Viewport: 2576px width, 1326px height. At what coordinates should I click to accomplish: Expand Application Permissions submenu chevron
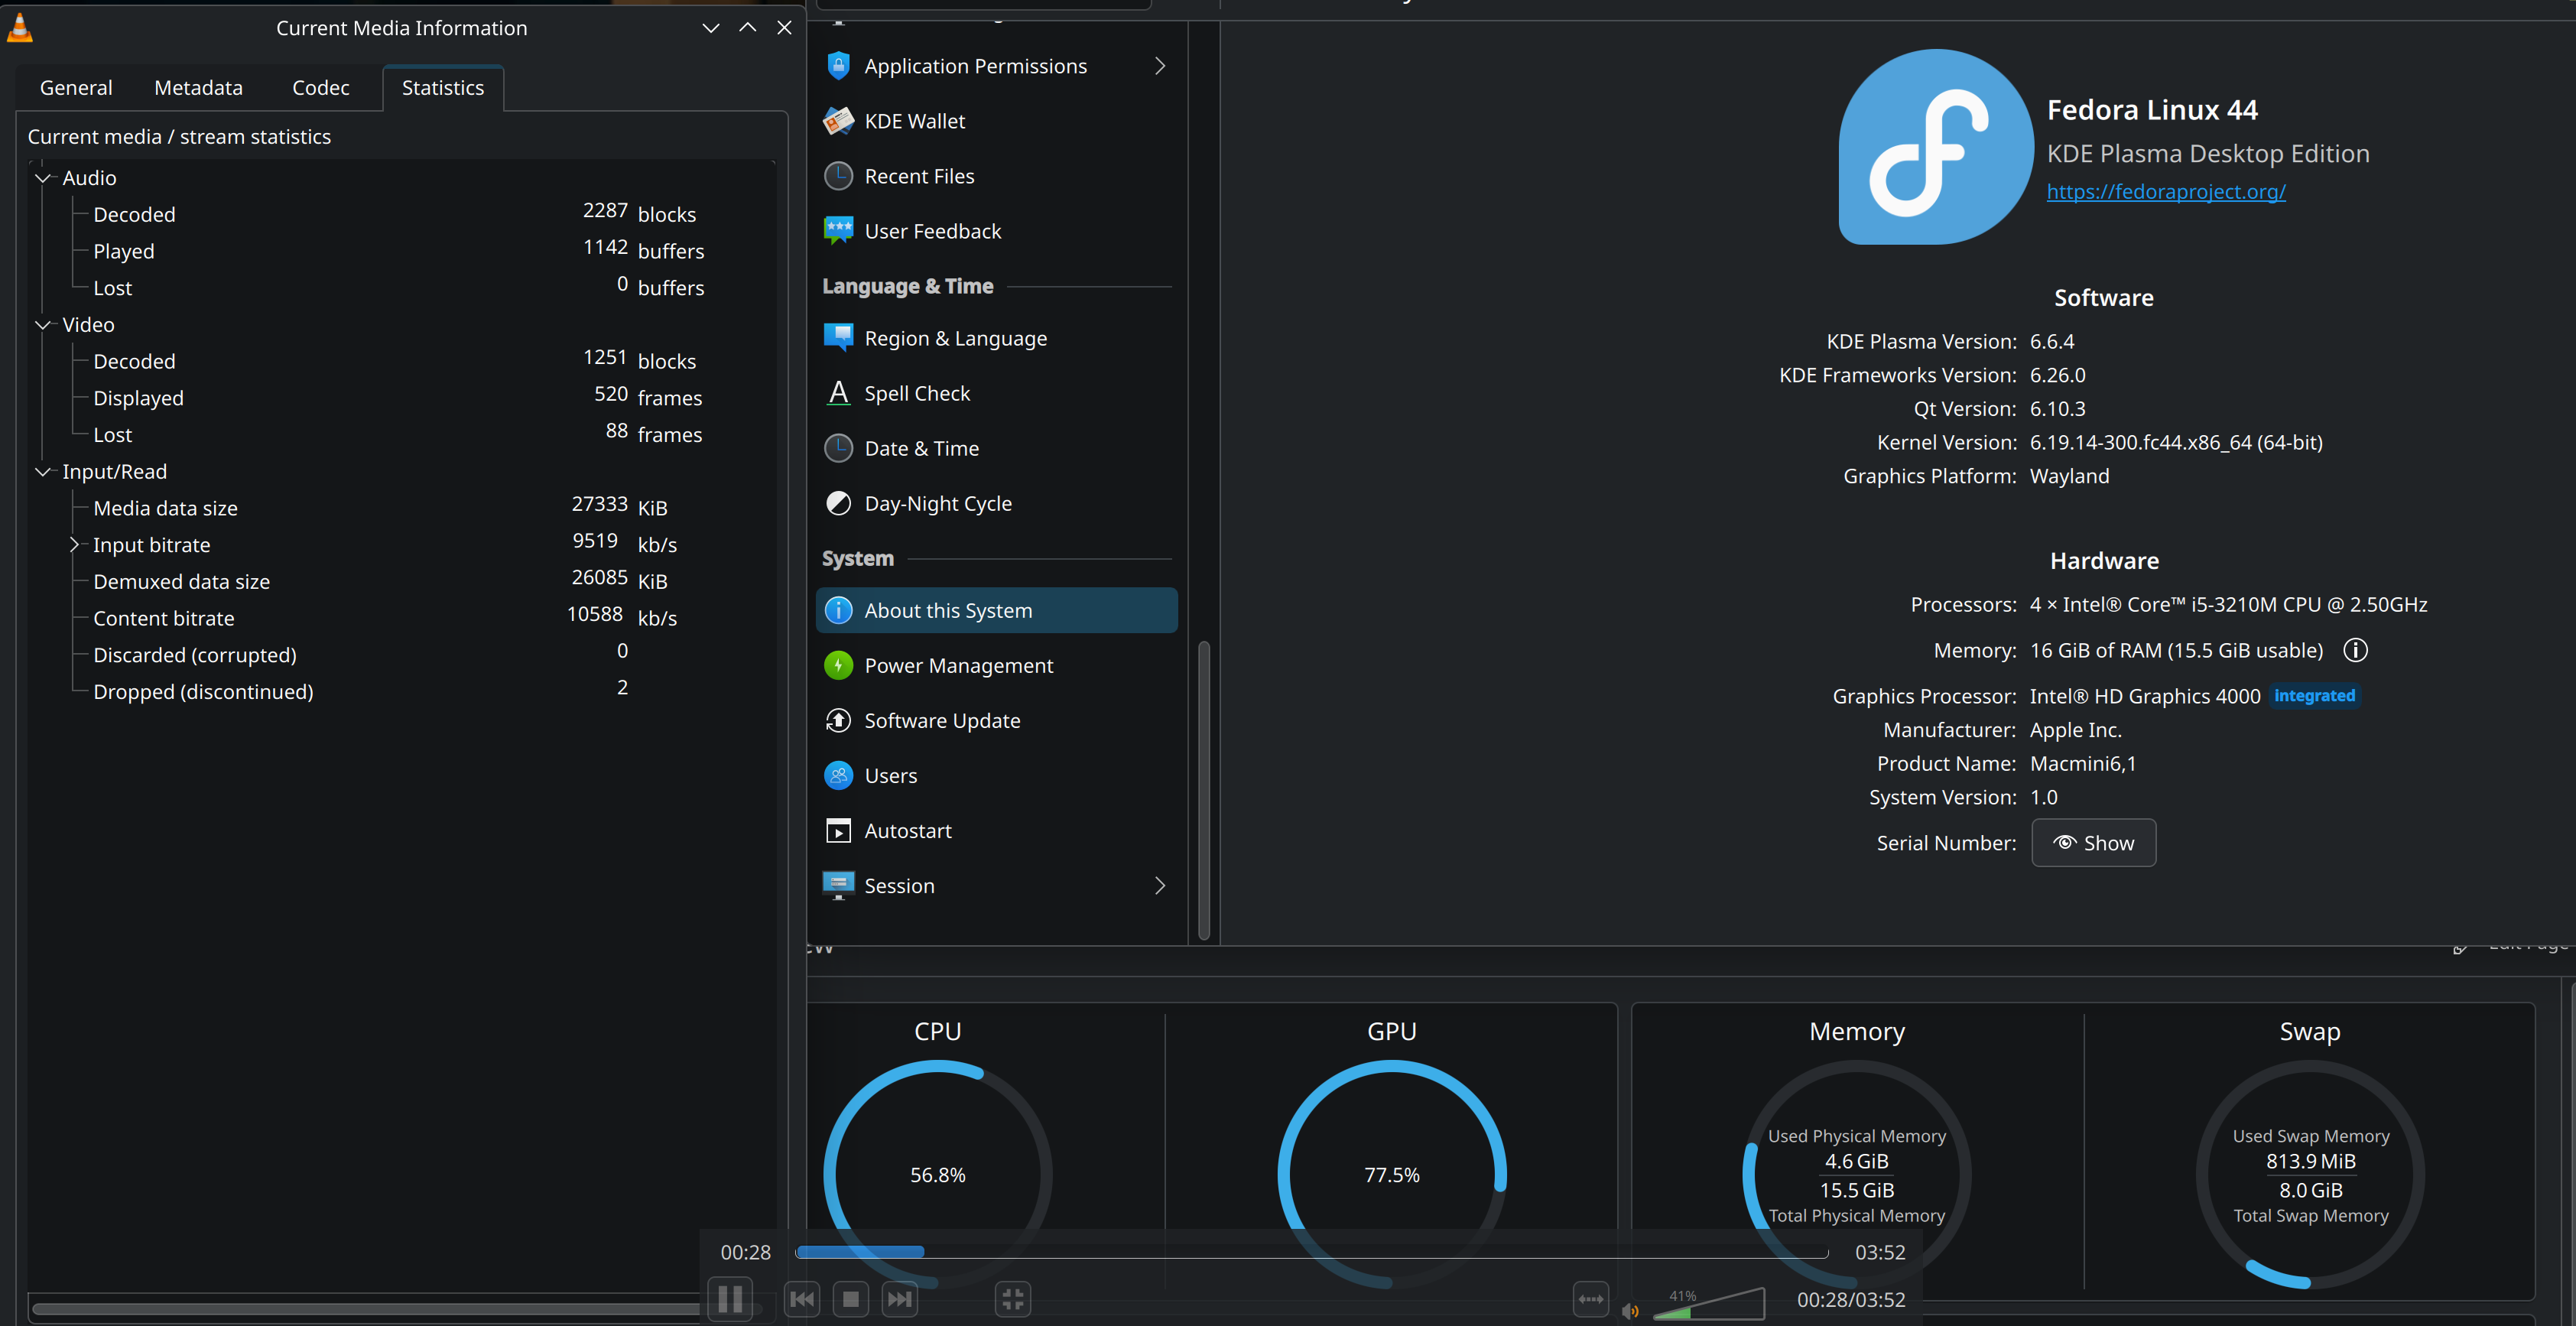click(x=1160, y=66)
